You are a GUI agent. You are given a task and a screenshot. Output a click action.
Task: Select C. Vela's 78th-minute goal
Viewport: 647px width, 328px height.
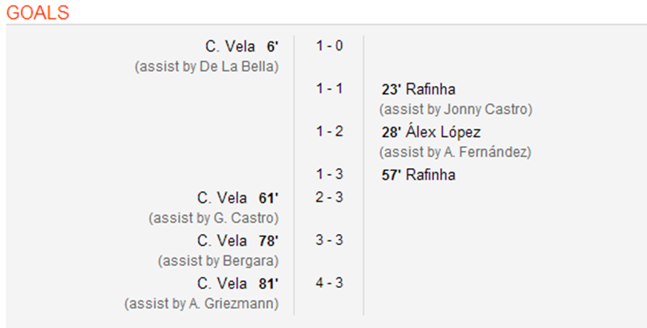237,241
